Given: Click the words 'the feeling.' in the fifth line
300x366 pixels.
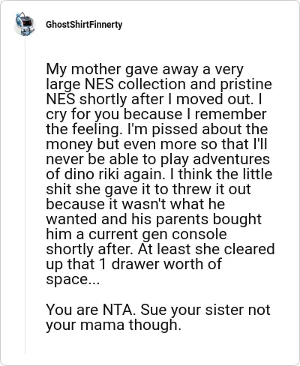Looking at the screenshot, I should click(84, 129).
